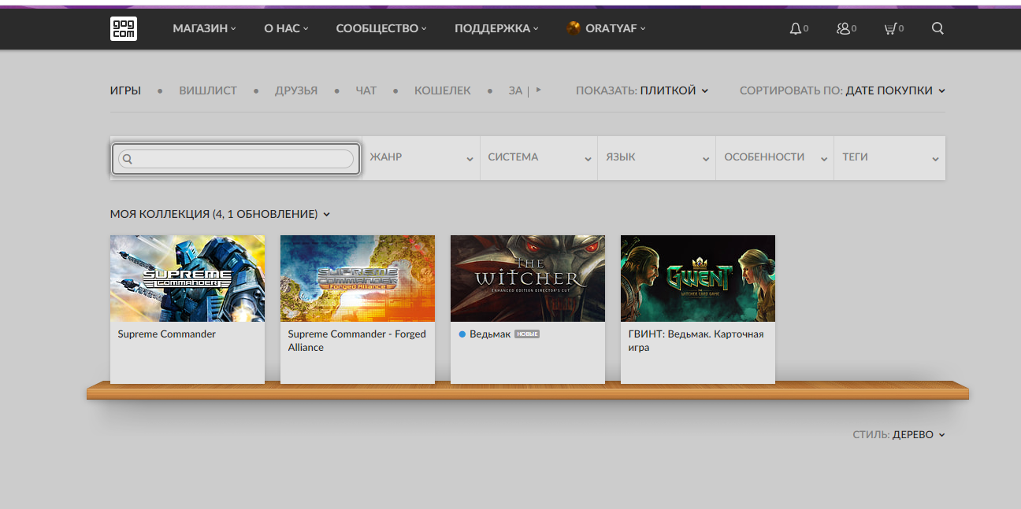The height and width of the screenshot is (509, 1021).
Task: Expand ТЕГИ filter dropdown
Action: coord(890,157)
